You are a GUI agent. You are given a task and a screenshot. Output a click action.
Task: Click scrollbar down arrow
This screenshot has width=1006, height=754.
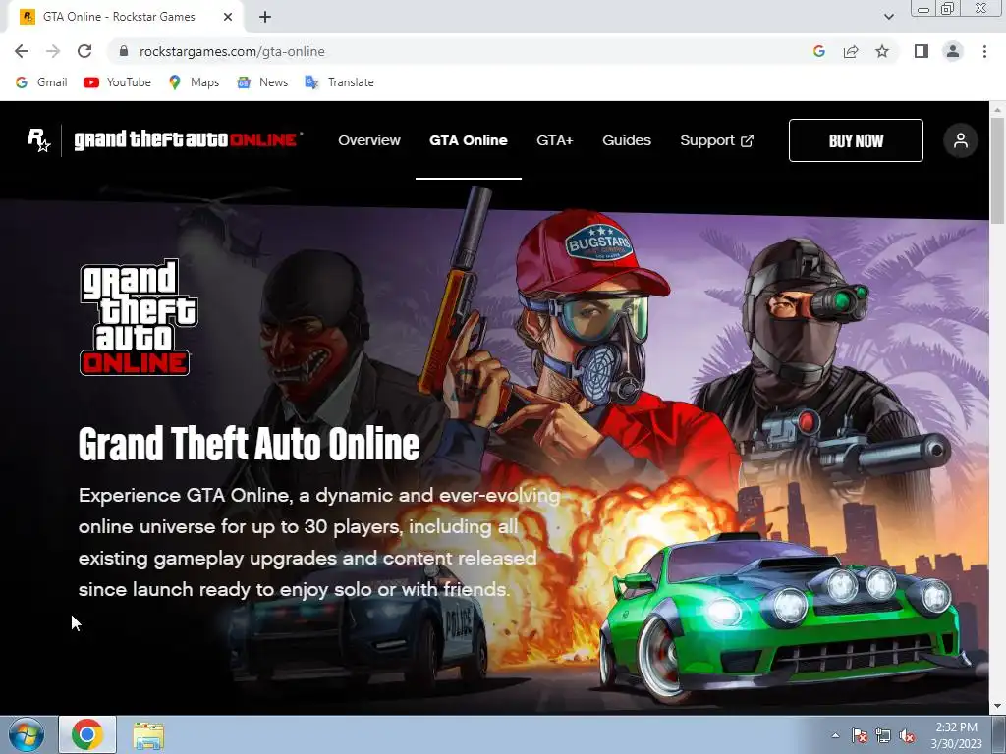click(x=997, y=707)
